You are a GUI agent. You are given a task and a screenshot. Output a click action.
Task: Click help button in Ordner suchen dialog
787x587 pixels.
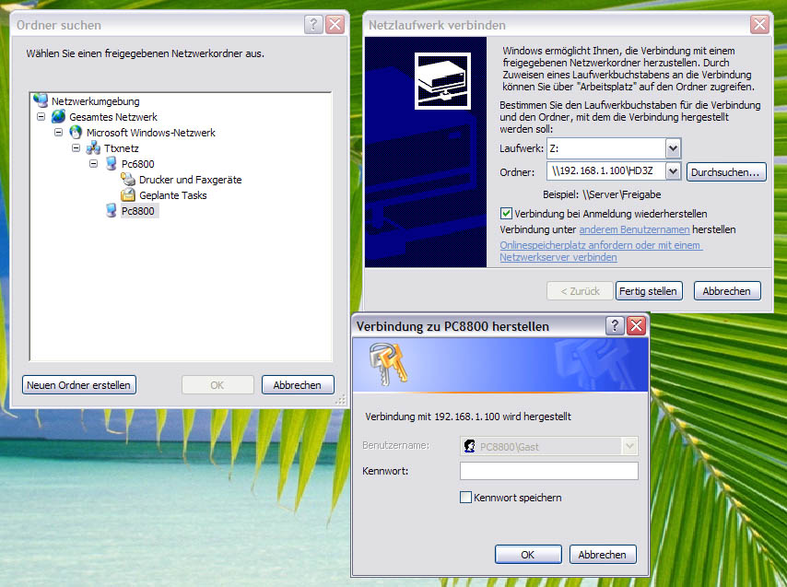[x=313, y=24]
